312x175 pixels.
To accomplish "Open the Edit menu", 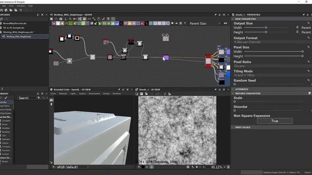I will pyautogui.click(x=4, y=6).
